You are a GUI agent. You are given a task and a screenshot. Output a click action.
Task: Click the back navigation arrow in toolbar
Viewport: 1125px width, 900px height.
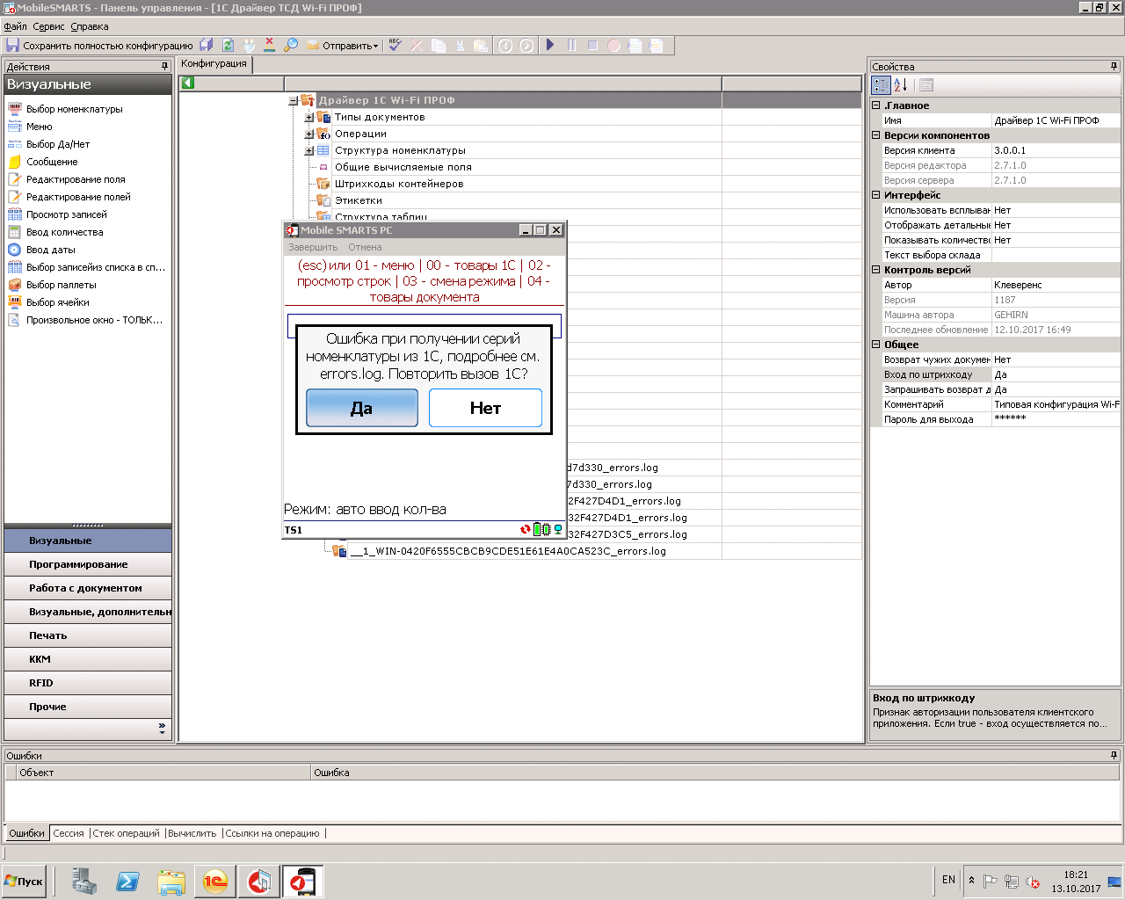coord(504,46)
